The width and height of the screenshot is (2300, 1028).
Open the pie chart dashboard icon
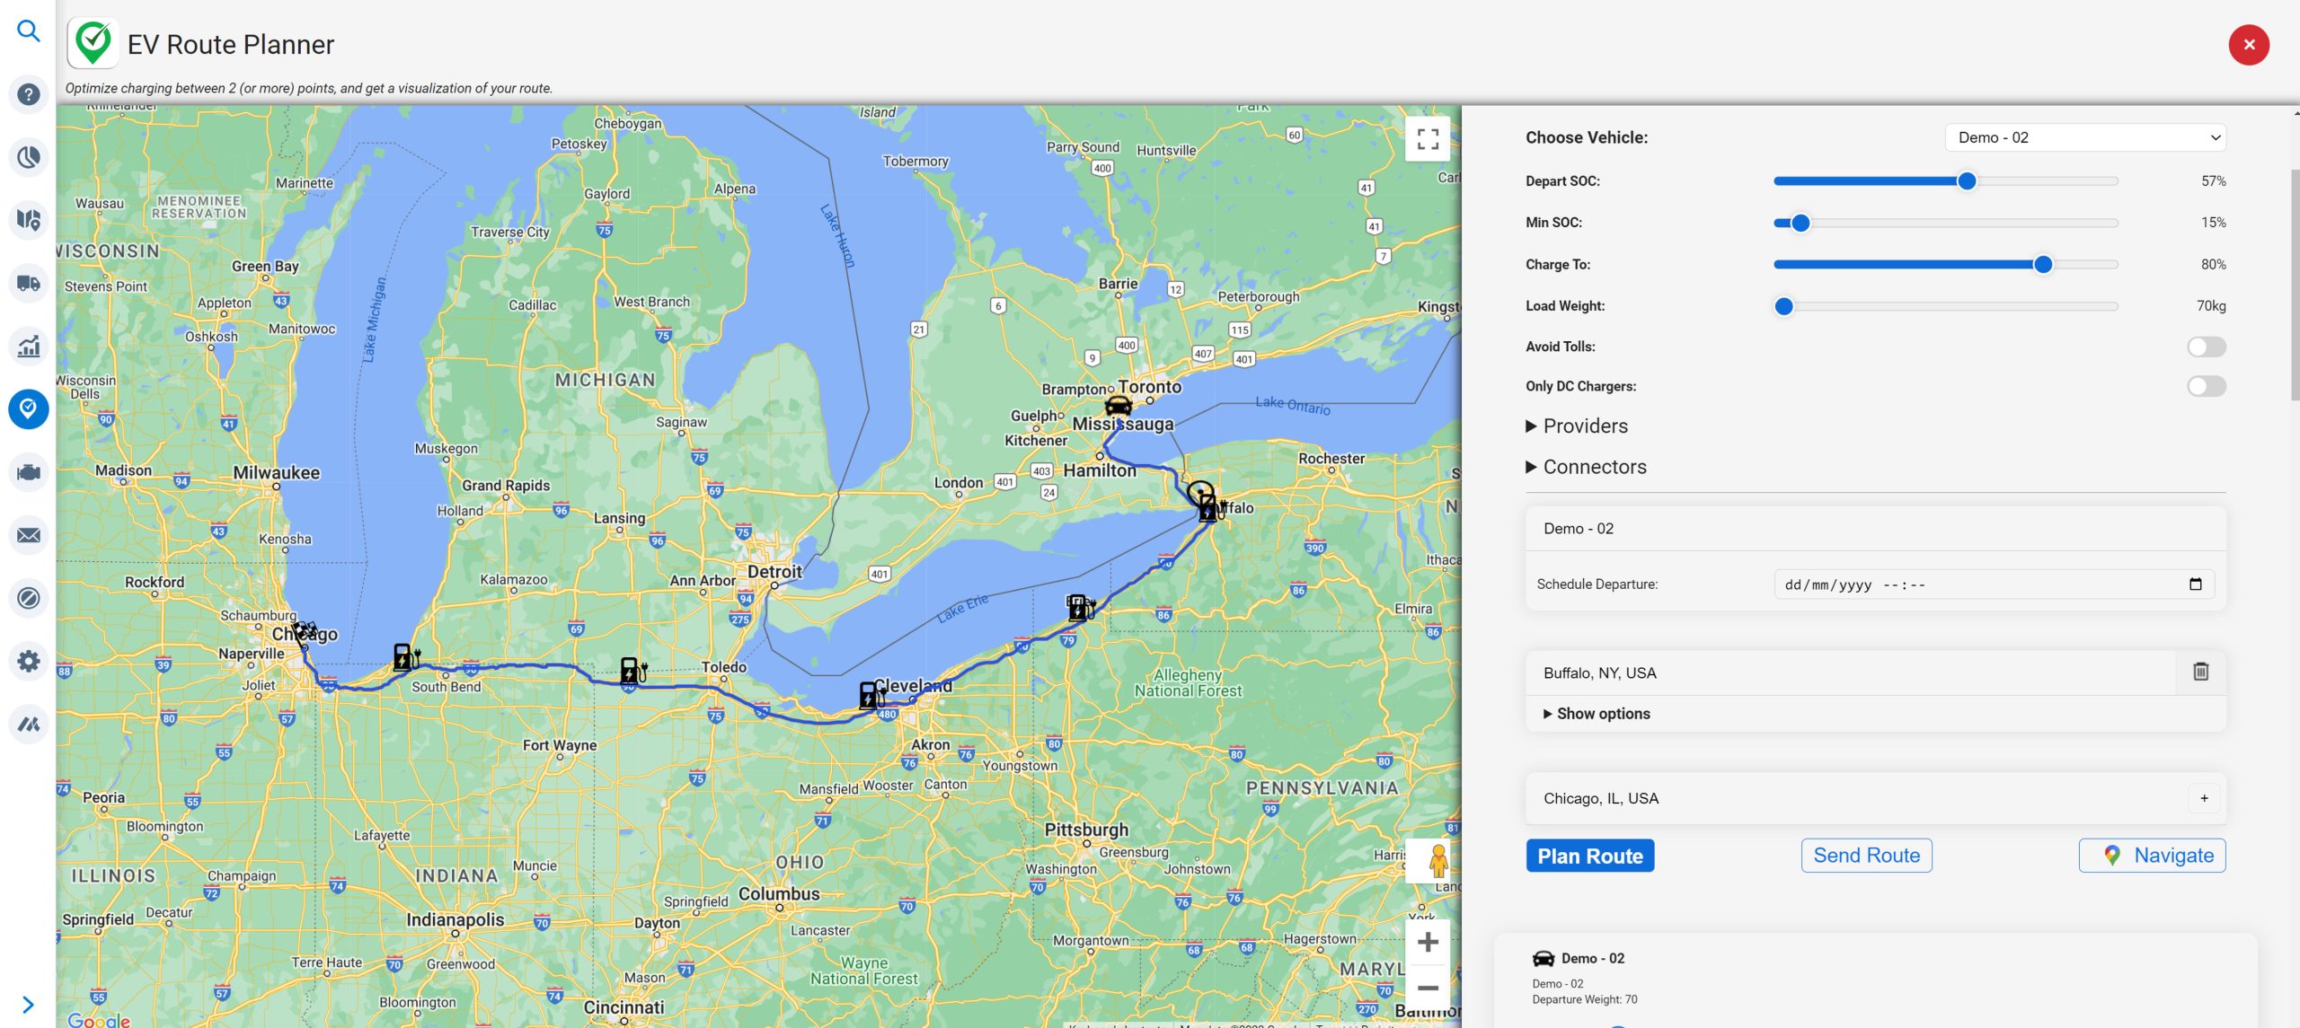[x=29, y=157]
